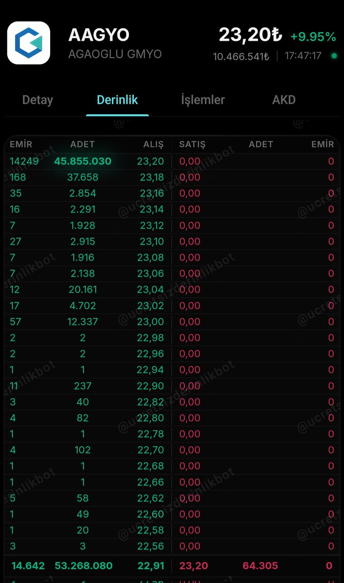
Task: Tap quantity 237 in 22,90 row
Action: (83, 386)
